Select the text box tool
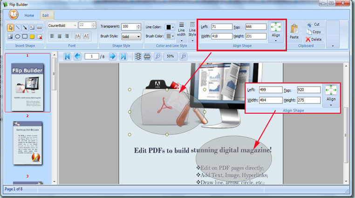 click(x=32, y=27)
